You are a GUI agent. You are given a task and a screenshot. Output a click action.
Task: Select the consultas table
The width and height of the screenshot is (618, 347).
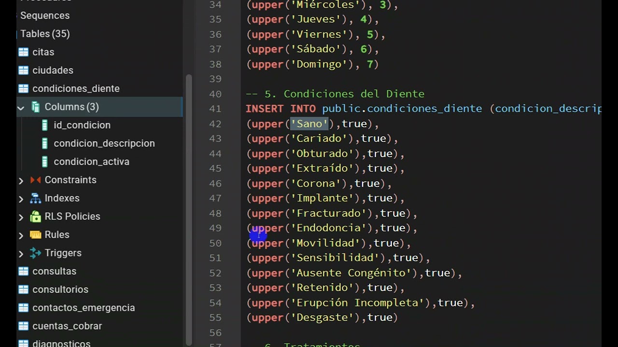[x=54, y=271]
